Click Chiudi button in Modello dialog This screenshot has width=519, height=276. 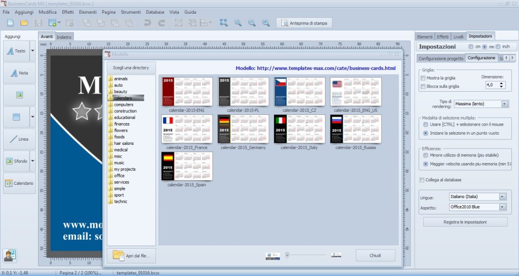(x=376, y=255)
